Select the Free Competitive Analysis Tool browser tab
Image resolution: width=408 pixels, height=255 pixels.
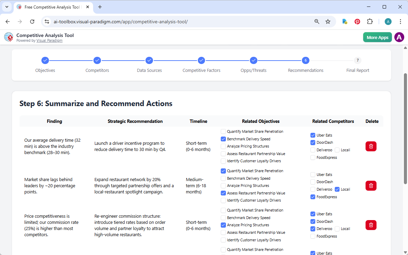click(x=51, y=7)
